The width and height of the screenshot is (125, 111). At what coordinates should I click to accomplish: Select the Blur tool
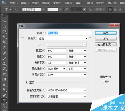coord(4,84)
